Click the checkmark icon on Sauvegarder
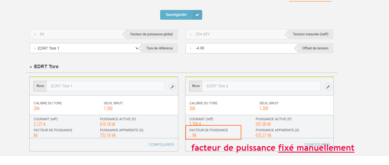This screenshot has height=165, width=389. tap(197, 15)
